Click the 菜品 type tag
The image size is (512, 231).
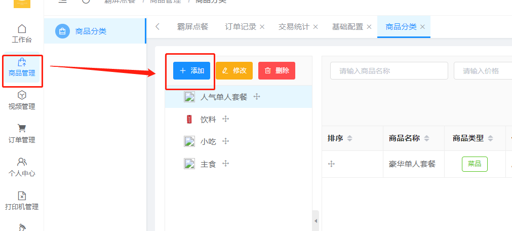475,164
